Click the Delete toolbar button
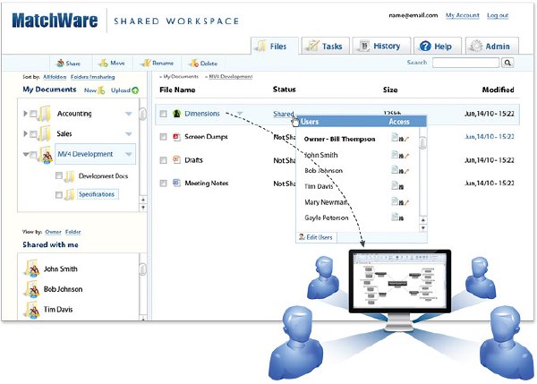Image resolution: width=537 pixels, height=384 pixels. click(x=204, y=64)
